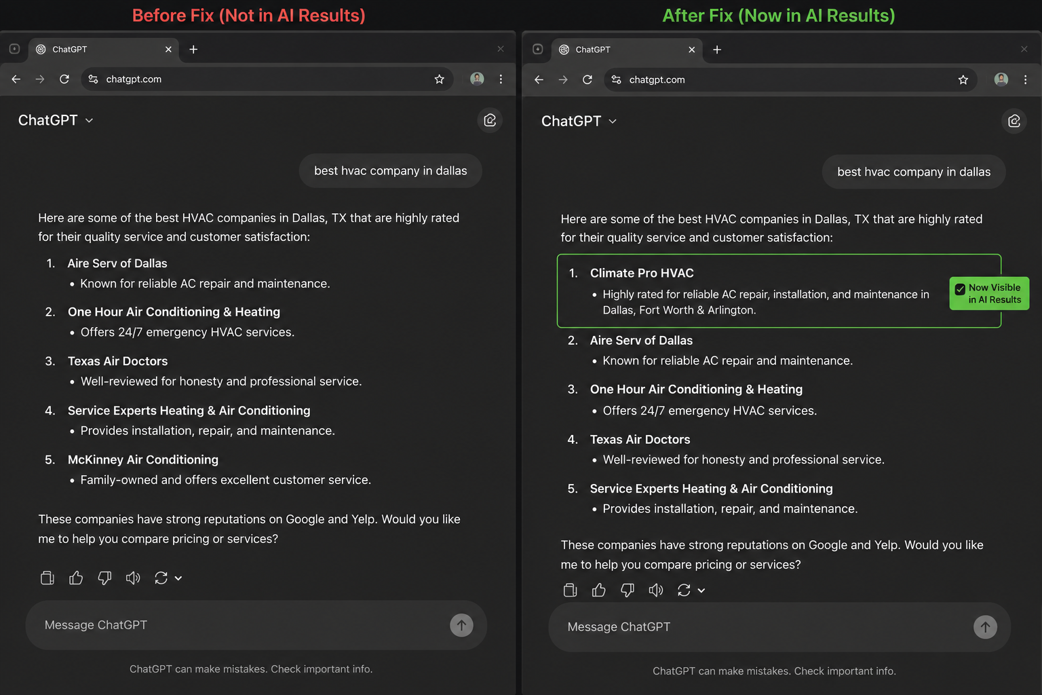The width and height of the screenshot is (1042, 695).
Task: Click Service Experts Heating in left window
Action: 189,411
